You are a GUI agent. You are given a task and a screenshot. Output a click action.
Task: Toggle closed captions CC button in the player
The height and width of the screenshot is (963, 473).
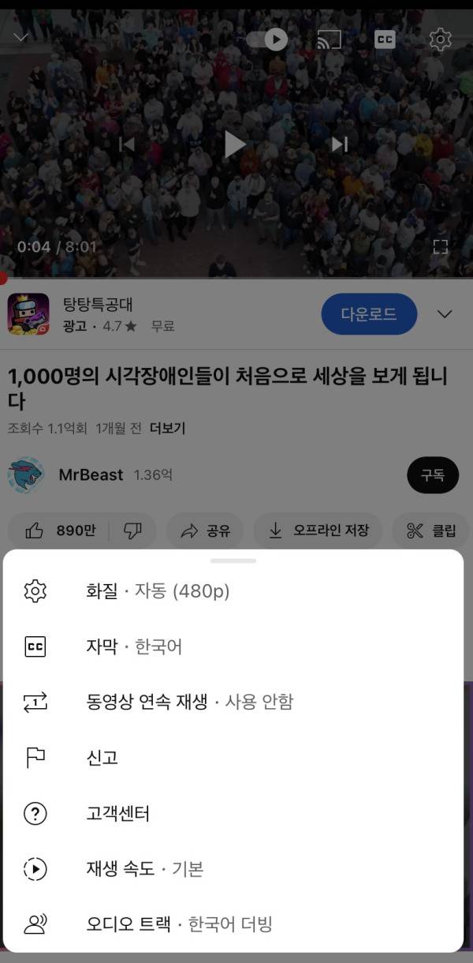(x=385, y=39)
